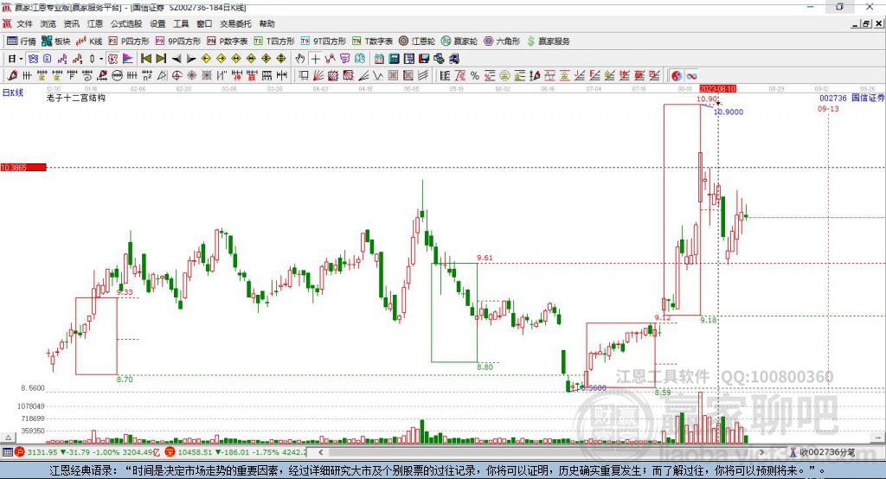Open the 9T四方形 tool
Viewport: 886px width, 479px height.
[324, 42]
